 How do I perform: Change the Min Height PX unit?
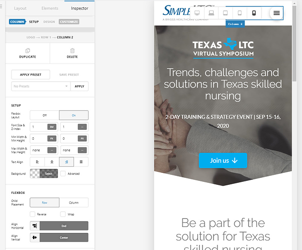82,138
